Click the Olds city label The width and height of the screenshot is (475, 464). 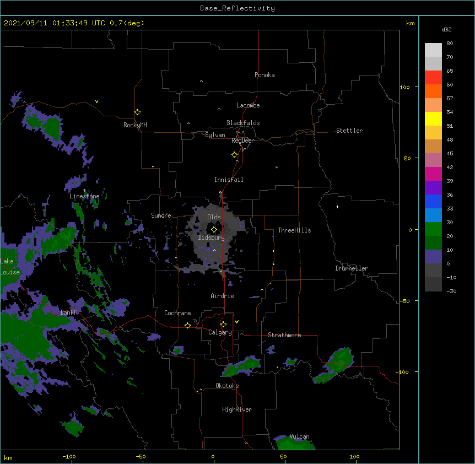click(214, 217)
